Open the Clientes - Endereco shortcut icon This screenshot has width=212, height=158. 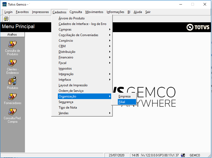[12, 63]
